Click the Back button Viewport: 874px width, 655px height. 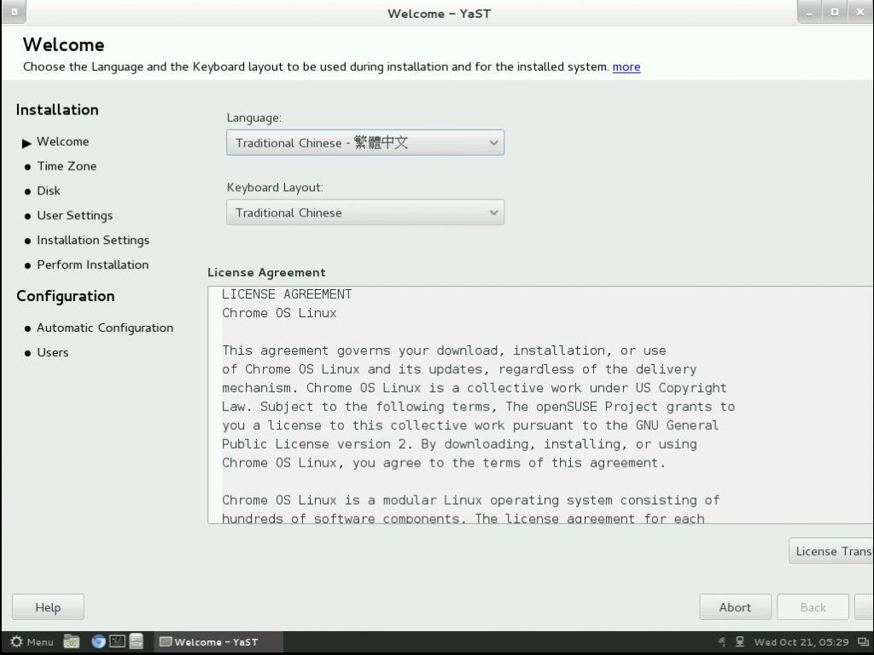click(813, 607)
